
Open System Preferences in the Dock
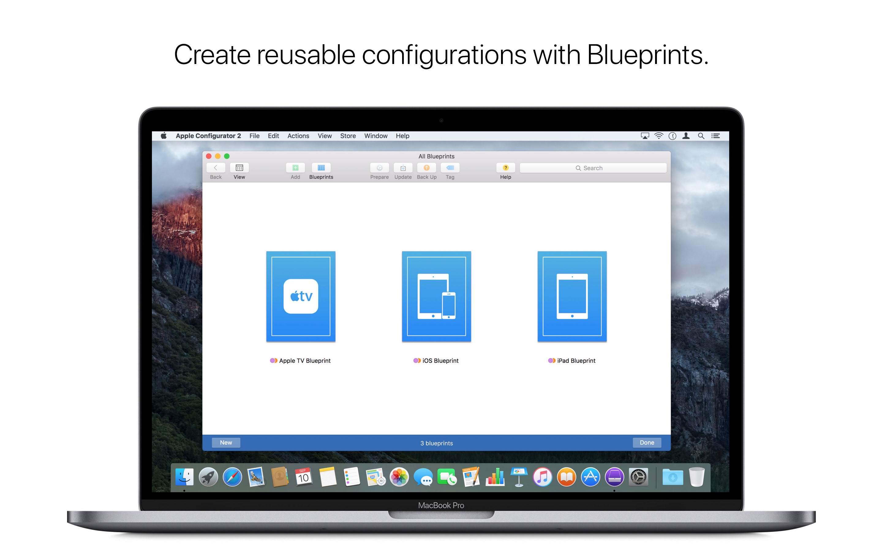click(638, 477)
